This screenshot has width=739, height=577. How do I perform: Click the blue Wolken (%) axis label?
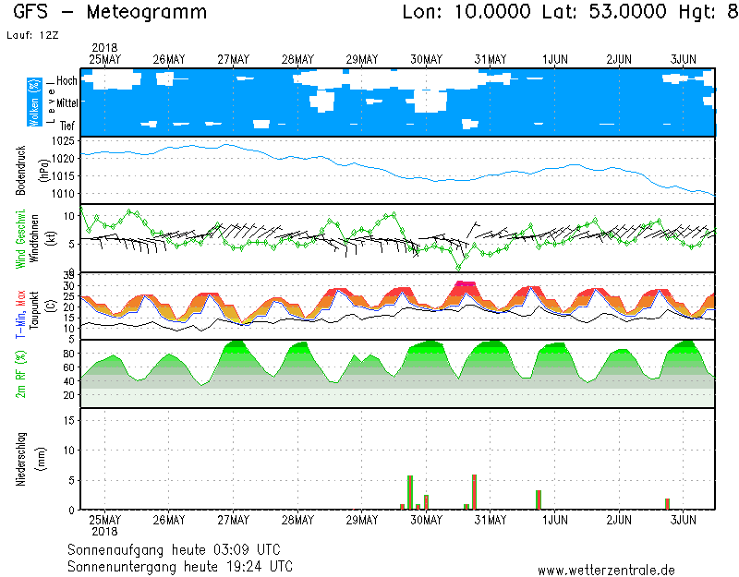pyautogui.click(x=34, y=102)
